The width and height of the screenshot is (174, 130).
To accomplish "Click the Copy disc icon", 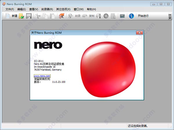I will pyautogui.click(x=85, y=16).
